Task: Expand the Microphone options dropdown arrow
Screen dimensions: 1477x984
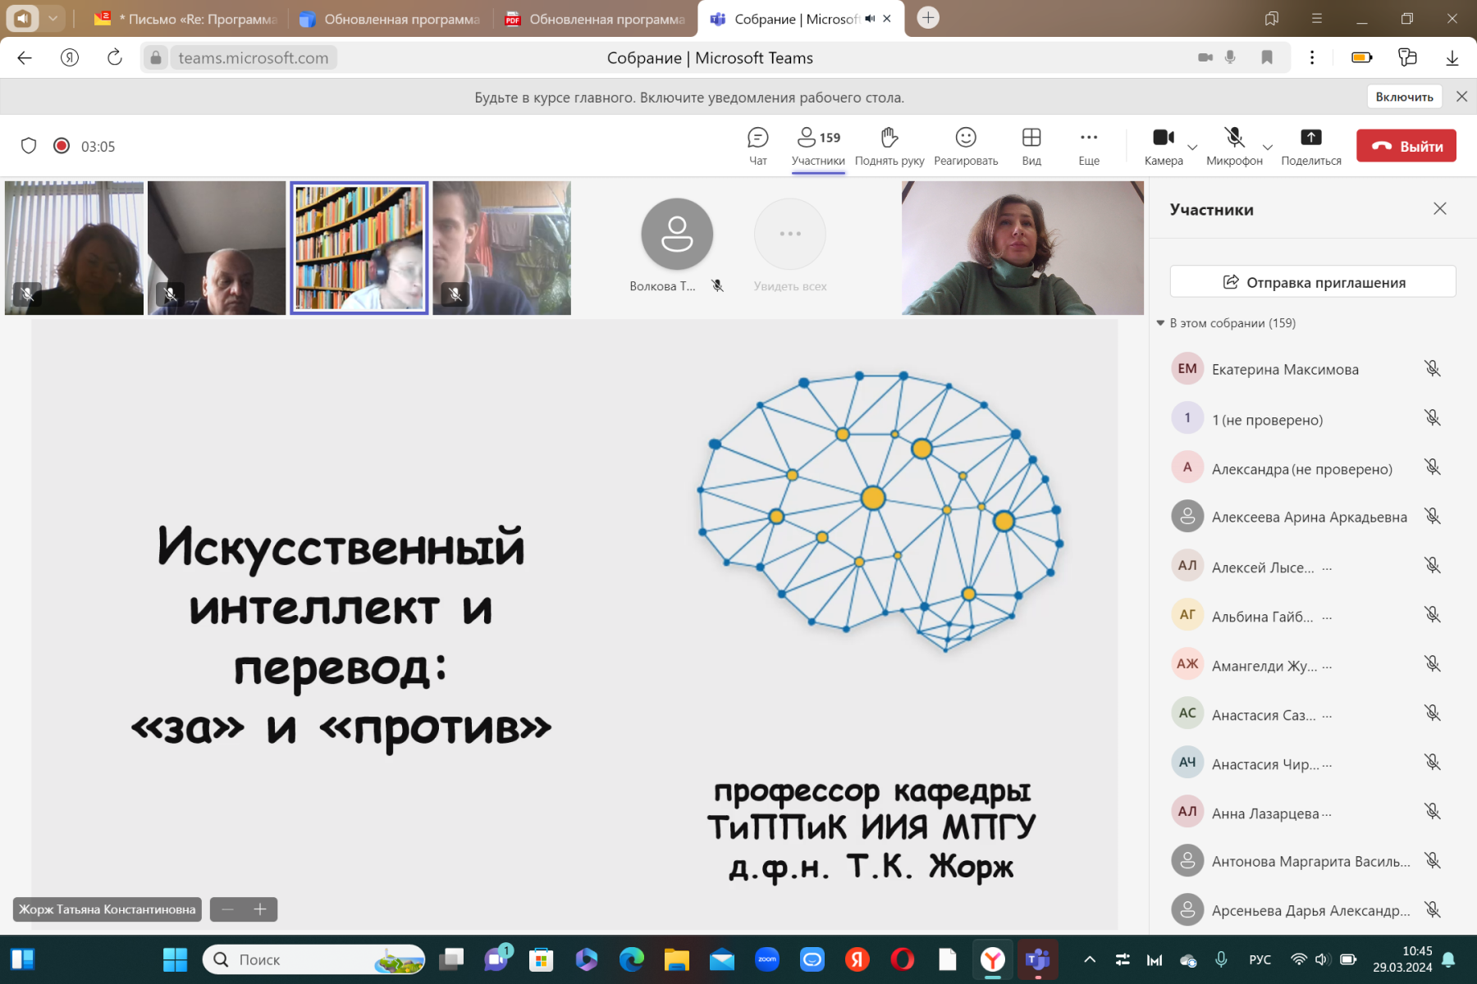Action: (x=1268, y=148)
